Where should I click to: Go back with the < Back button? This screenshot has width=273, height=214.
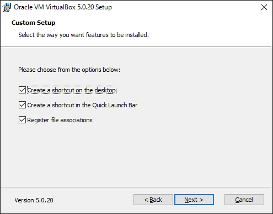tap(153, 200)
